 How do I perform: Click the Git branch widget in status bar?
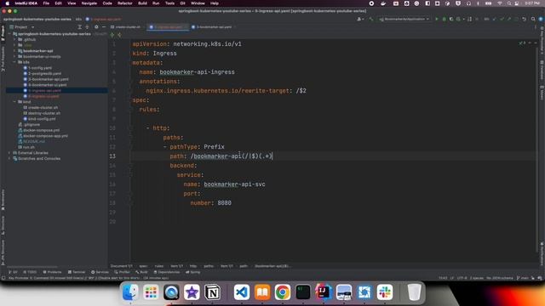click(522, 278)
